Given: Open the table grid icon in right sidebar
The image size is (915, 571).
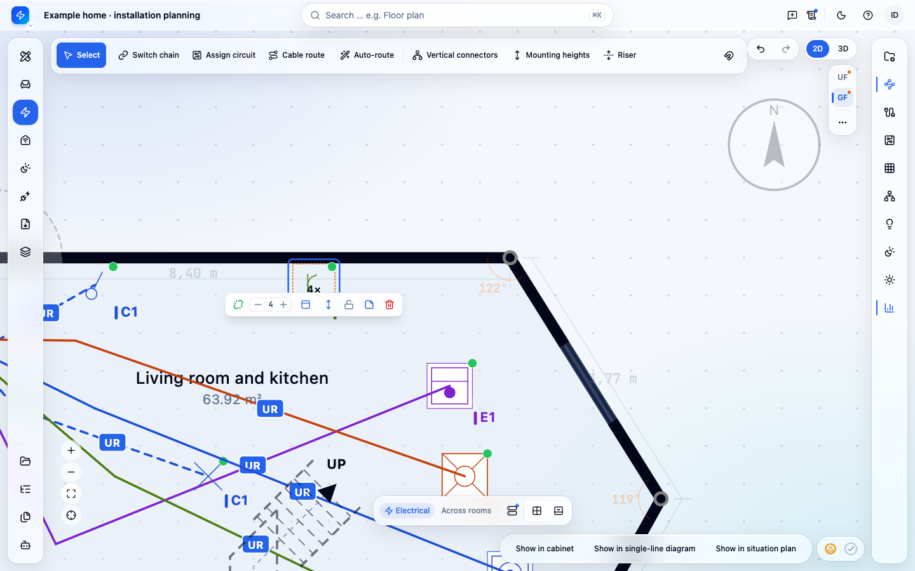Looking at the screenshot, I should click(x=890, y=168).
